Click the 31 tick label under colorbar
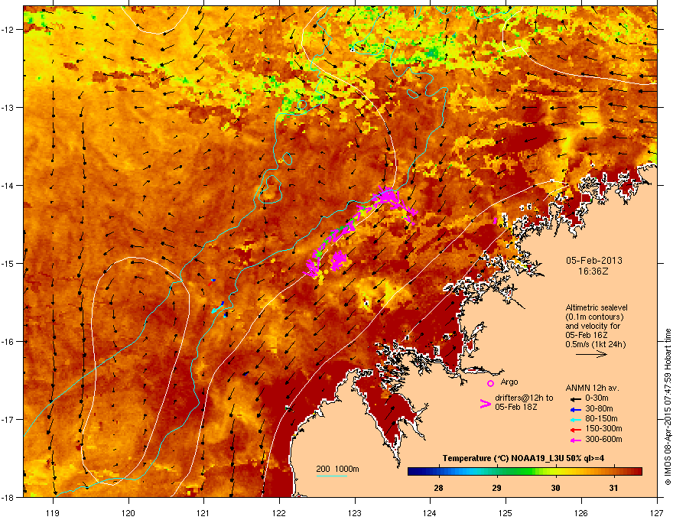This screenshot has height=520, width=673. click(614, 488)
